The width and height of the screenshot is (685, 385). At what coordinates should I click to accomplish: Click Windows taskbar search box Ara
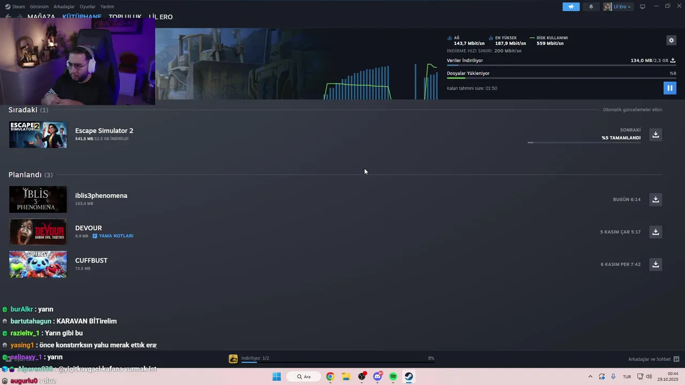pos(304,376)
